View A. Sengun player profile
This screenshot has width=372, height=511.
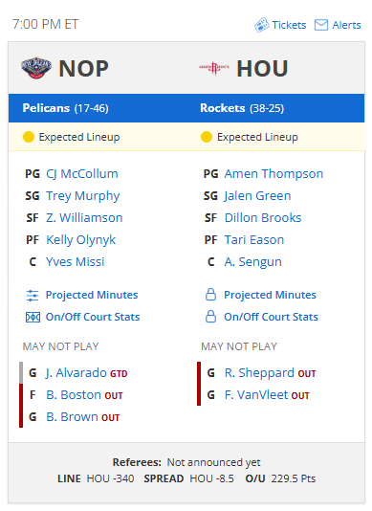(x=252, y=262)
